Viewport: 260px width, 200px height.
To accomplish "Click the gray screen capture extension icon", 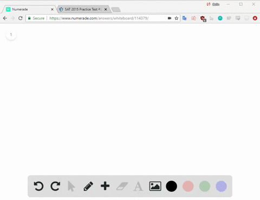I will [x=238, y=18].
